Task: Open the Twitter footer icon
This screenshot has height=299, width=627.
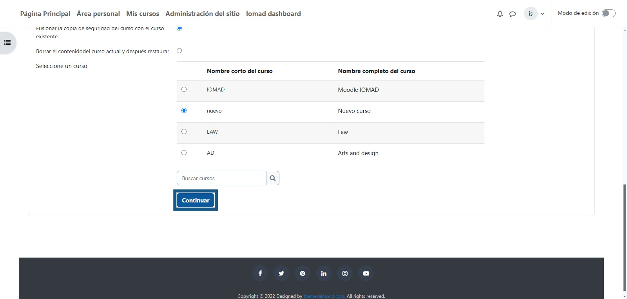Action: click(281, 273)
